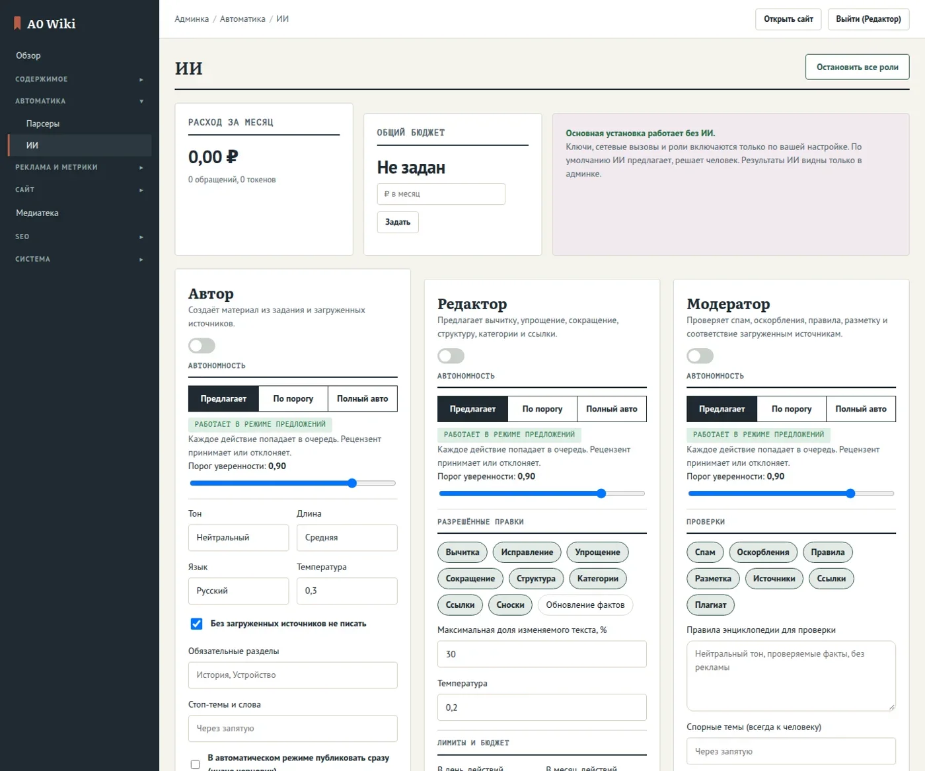Expand the Реклама и метрики section
Screen dimensions: 925x771
click(x=79, y=167)
